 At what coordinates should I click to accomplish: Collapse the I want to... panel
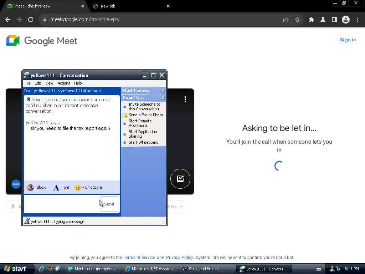pyautogui.click(x=163, y=98)
